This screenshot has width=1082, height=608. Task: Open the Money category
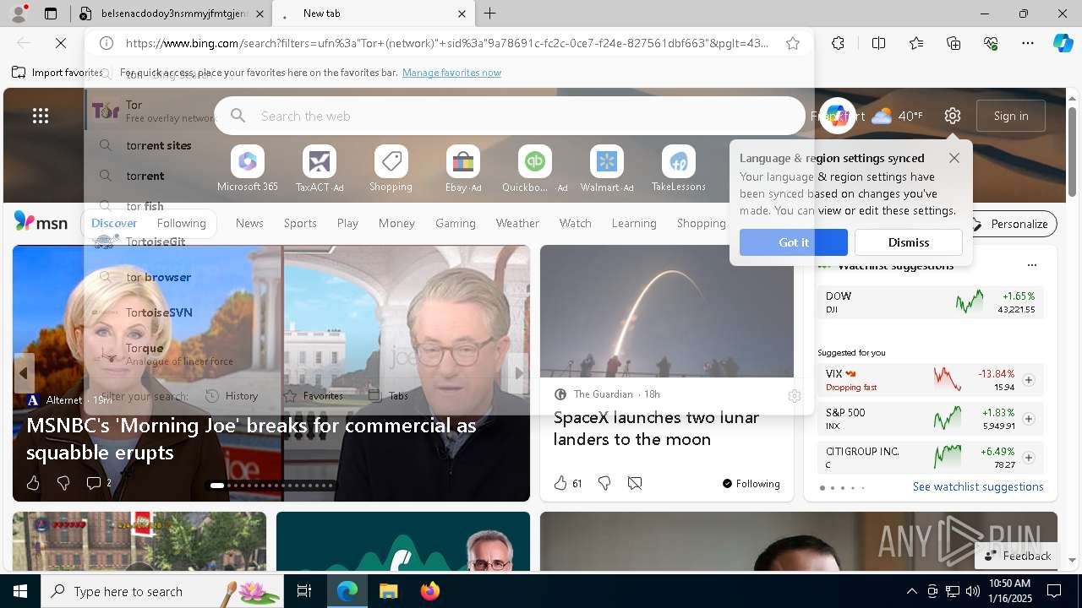(396, 223)
